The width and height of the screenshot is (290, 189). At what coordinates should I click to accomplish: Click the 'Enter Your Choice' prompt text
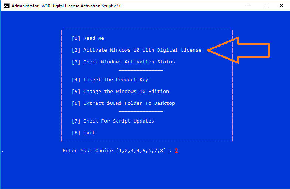(88, 151)
